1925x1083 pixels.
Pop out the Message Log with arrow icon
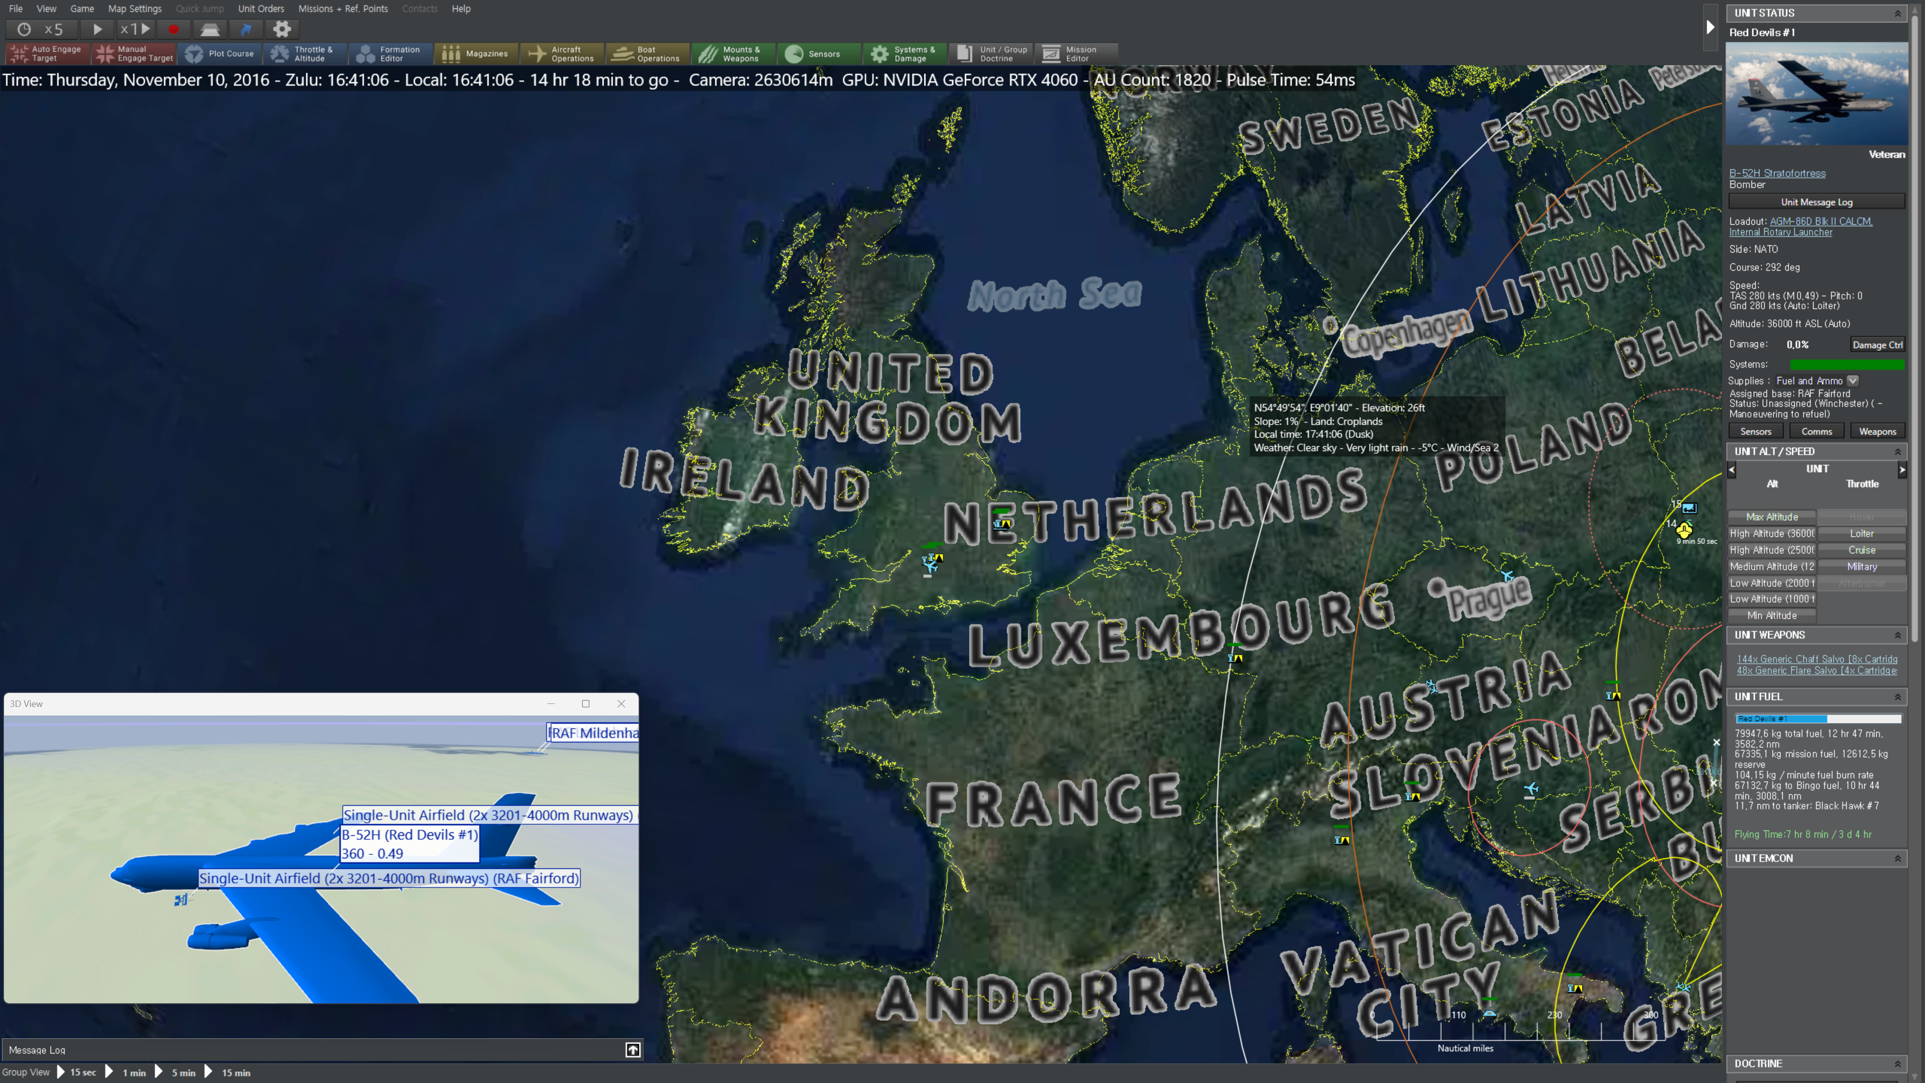coord(632,1050)
